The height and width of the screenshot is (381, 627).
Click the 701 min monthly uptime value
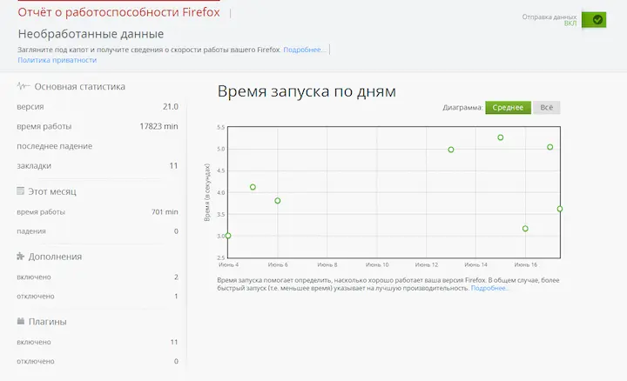coord(165,211)
